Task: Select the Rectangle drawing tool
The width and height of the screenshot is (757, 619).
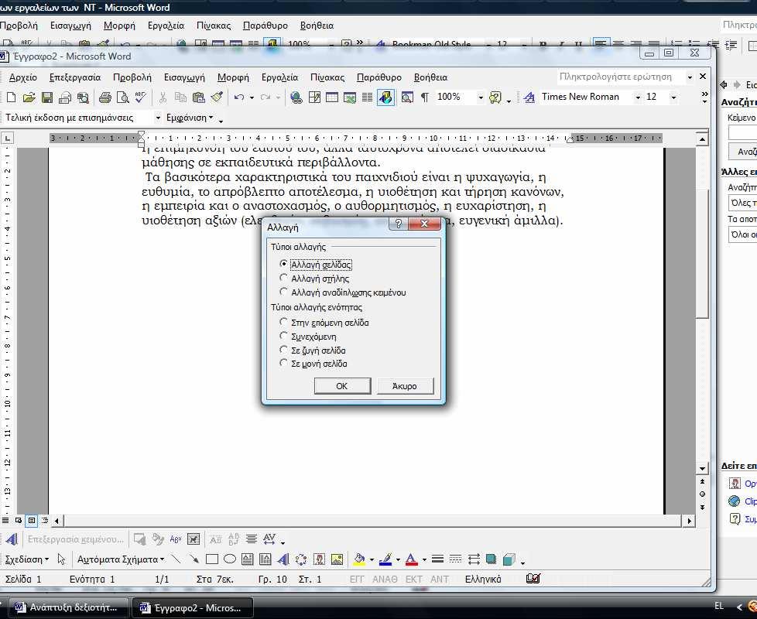Action: coord(211,559)
